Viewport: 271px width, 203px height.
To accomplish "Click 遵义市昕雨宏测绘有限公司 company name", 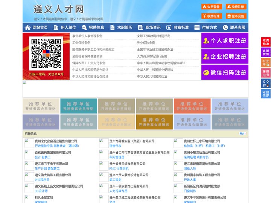I will pyautogui.click(x=202, y=164).
